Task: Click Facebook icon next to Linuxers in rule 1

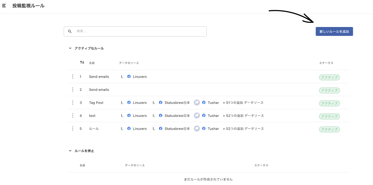Action: click(x=129, y=76)
